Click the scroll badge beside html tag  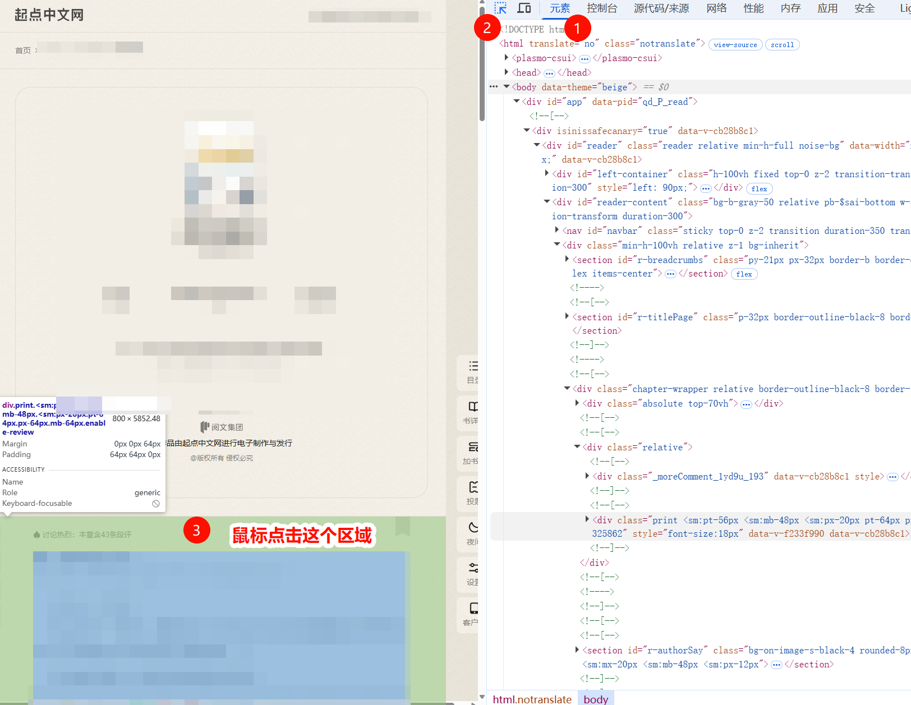782,45
